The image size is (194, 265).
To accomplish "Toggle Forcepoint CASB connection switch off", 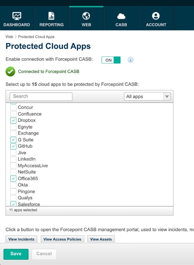I will pos(111,60).
